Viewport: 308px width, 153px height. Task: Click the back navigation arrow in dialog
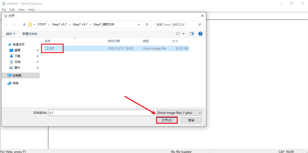coord(7,24)
